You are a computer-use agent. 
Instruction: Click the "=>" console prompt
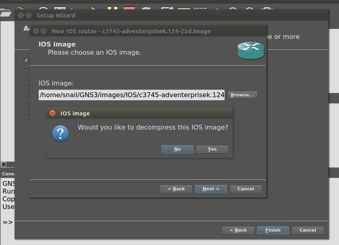(8, 222)
